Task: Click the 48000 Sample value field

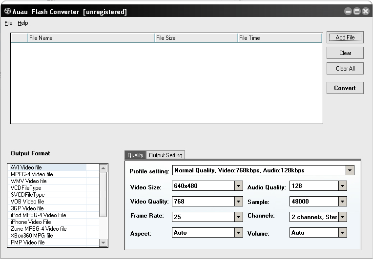Action: 314,202
